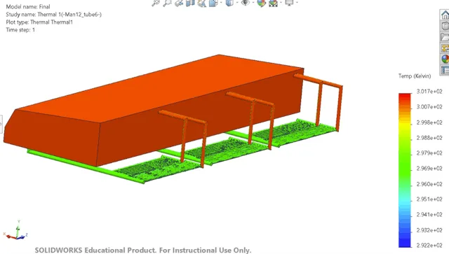Viewport: 449px width, 254px height.
Task: Click the legend maximum value 3.017e+02
Action: (x=429, y=92)
